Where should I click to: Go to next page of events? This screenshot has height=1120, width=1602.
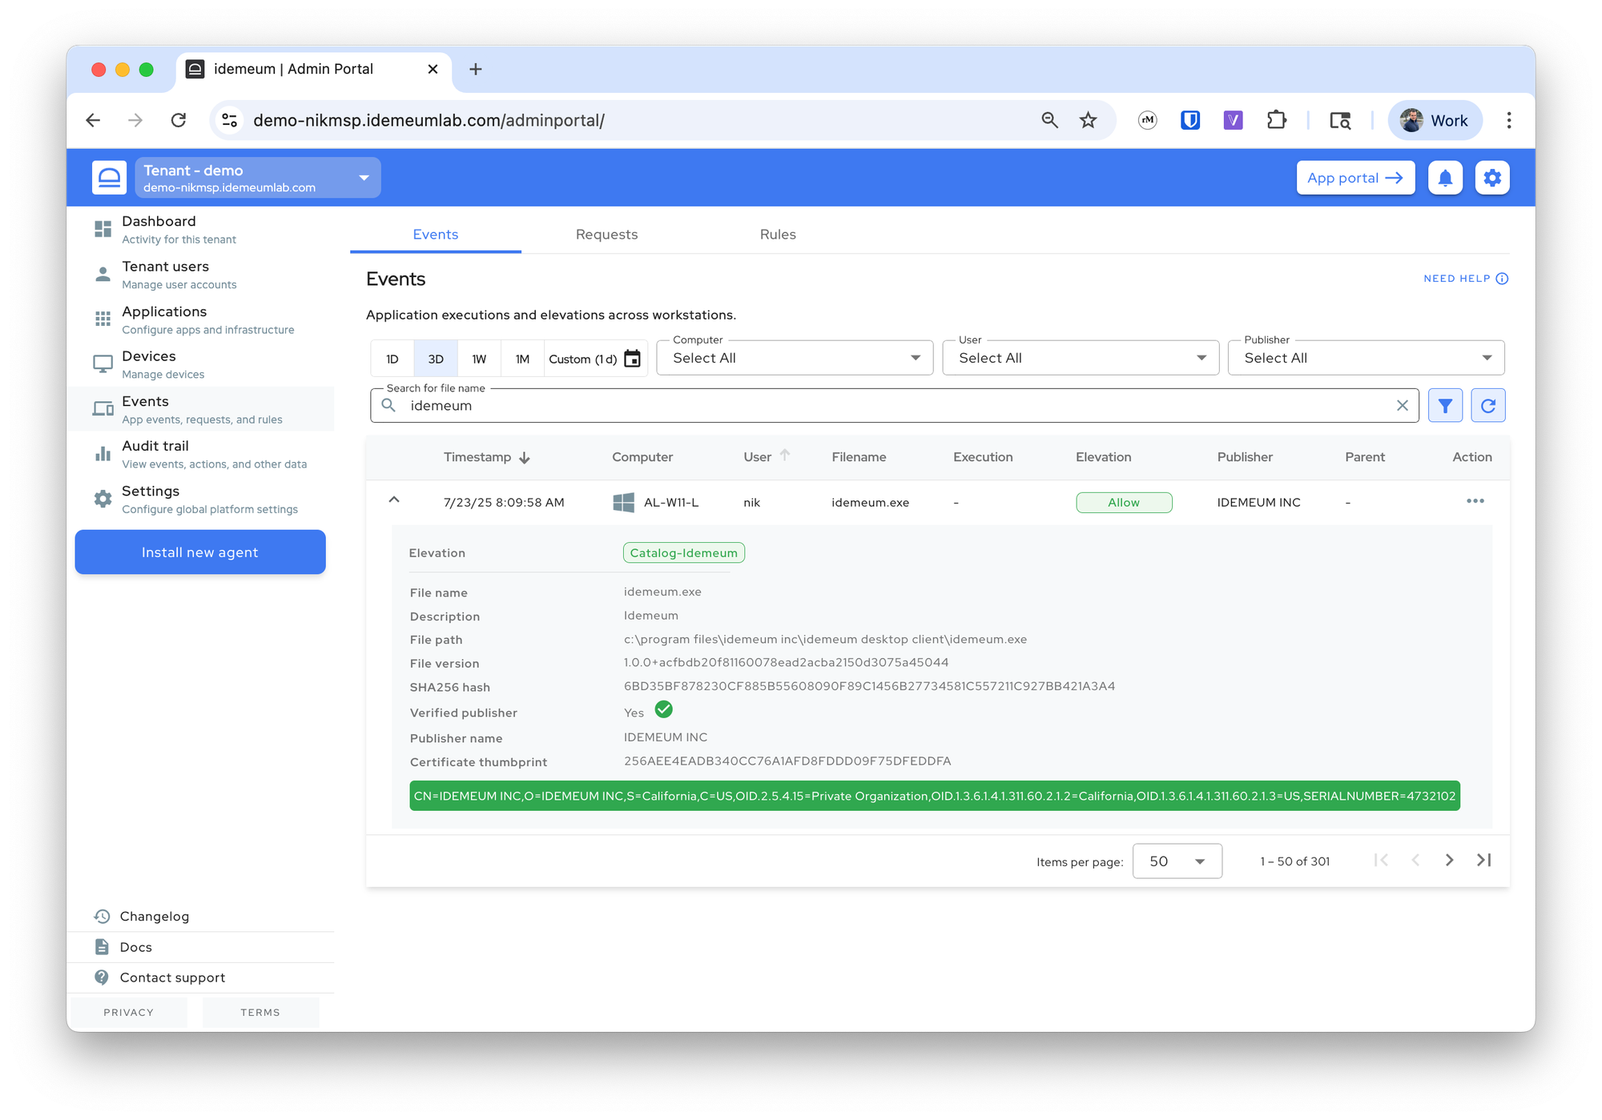[x=1449, y=860]
